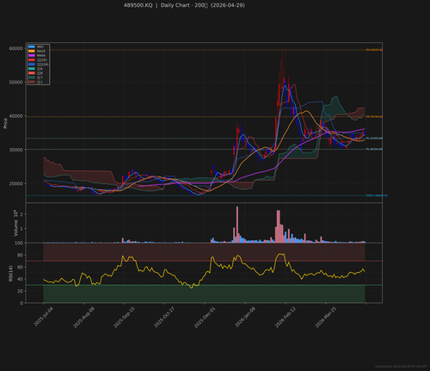Click the "Volume" y-axis title
This screenshot has height=371, width=430.
pos(15,228)
